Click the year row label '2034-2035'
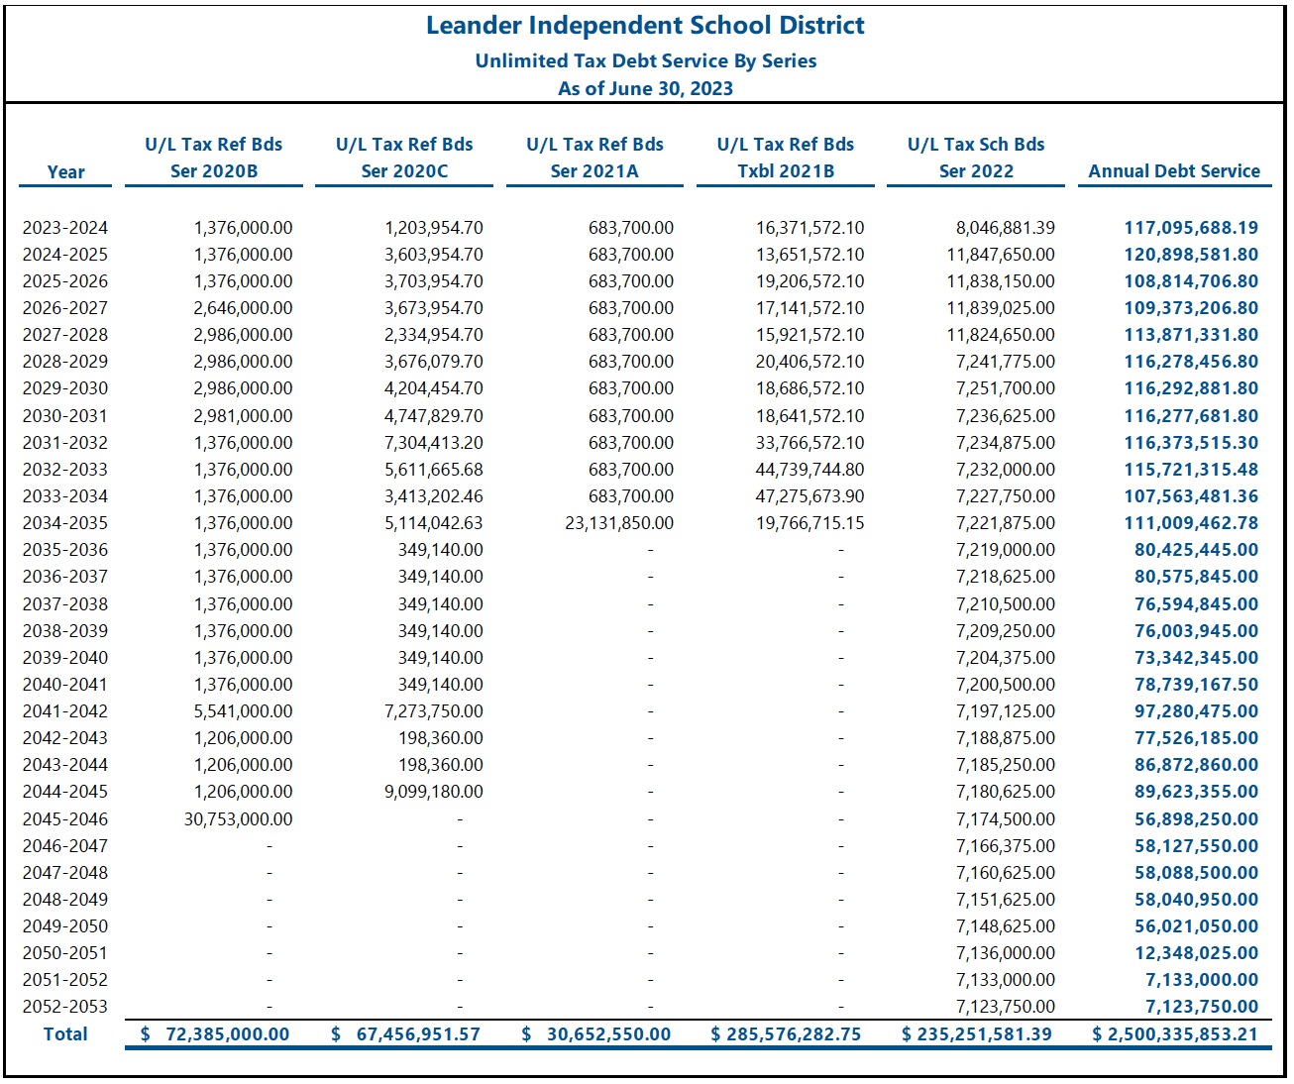The width and height of the screenshot is (1294, 1084). (65, 523)
